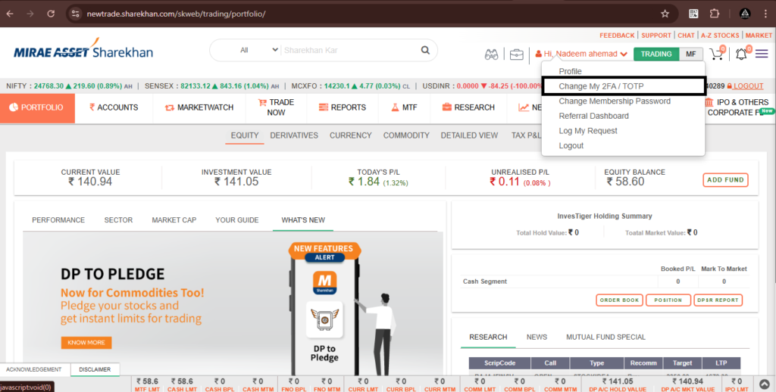The width and height of the screenshot is (776, 392).
Task: Open the notification bell icon
Action: pos(741,54)
